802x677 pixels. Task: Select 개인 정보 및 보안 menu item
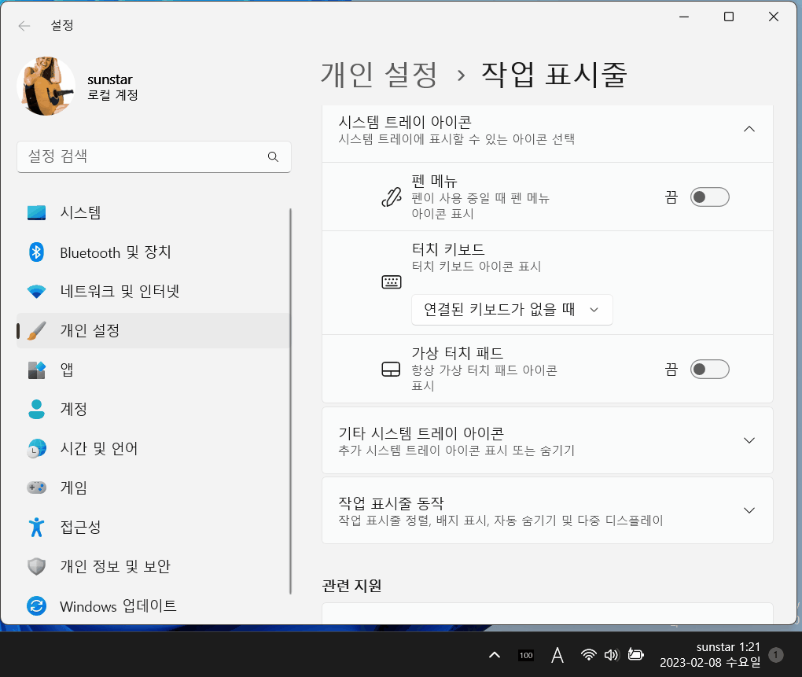click(x=36, y=566)
